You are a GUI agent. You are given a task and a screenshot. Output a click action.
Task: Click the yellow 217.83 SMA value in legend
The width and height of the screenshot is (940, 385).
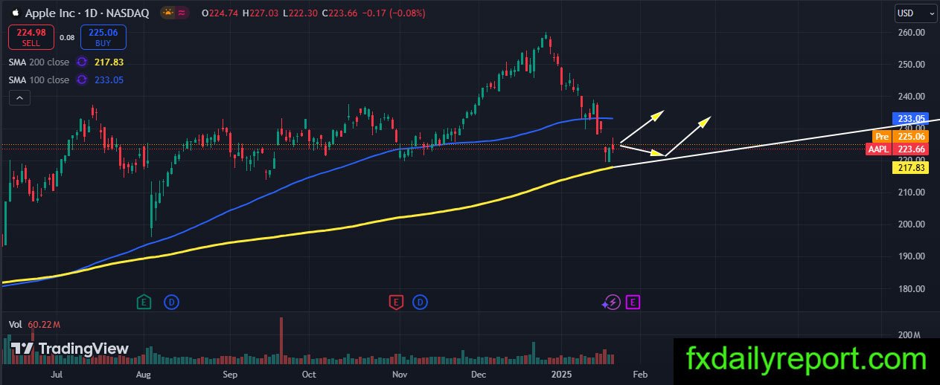pyautogui.click(x=109, y=63)
